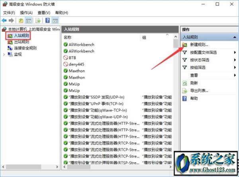Click the blocked icon beside BTB
The width and height of the screenshot is (239, 177).
click(66, 58)
